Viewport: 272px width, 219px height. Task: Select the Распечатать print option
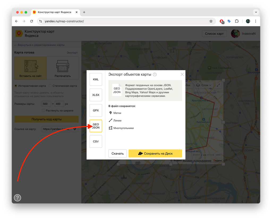63,68
